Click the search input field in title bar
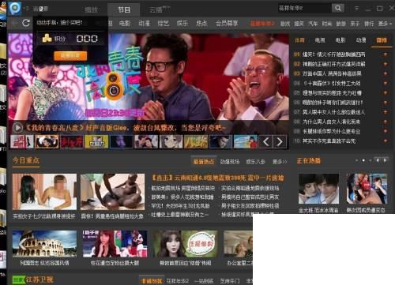This screenshot has height=285, width=395. [x=304, y=8]
